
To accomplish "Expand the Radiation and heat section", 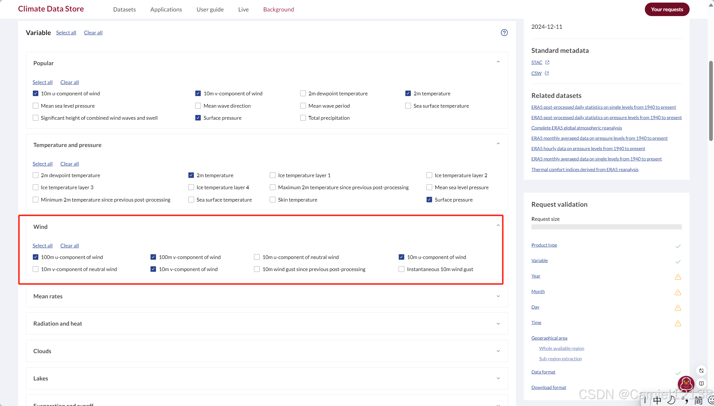I will point(498,324).
